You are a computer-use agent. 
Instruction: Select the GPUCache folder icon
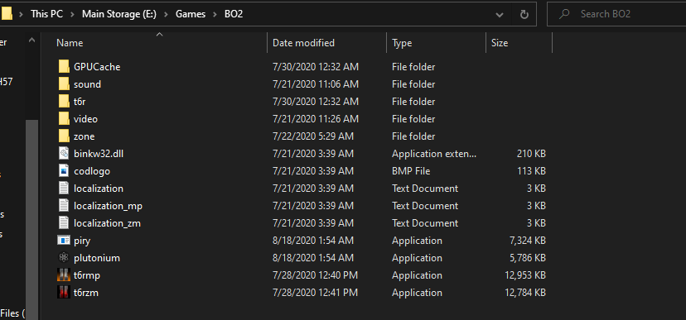64,67
